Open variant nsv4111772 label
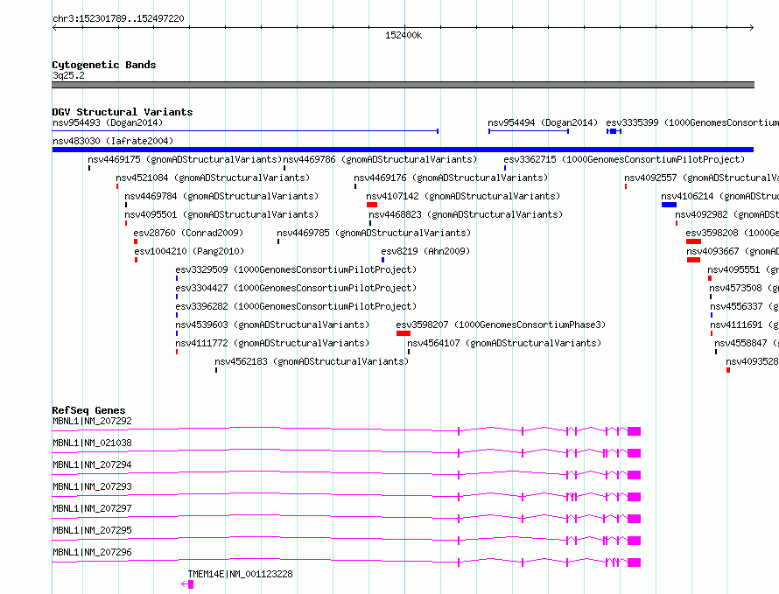 (272, 343)
